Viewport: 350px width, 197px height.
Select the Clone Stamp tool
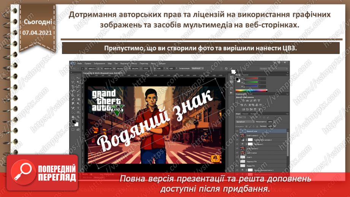(x=73, y=95)
